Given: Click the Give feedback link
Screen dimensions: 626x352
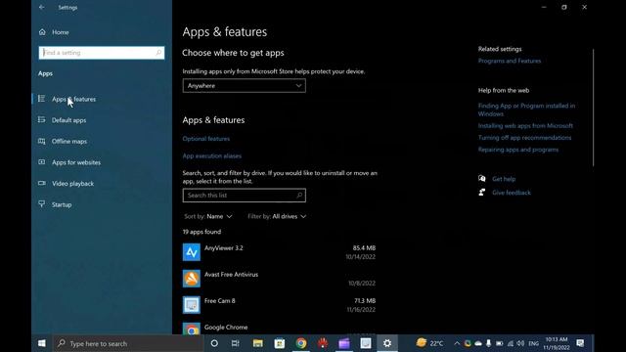Looking at the screenshot, I should [512, 193].
